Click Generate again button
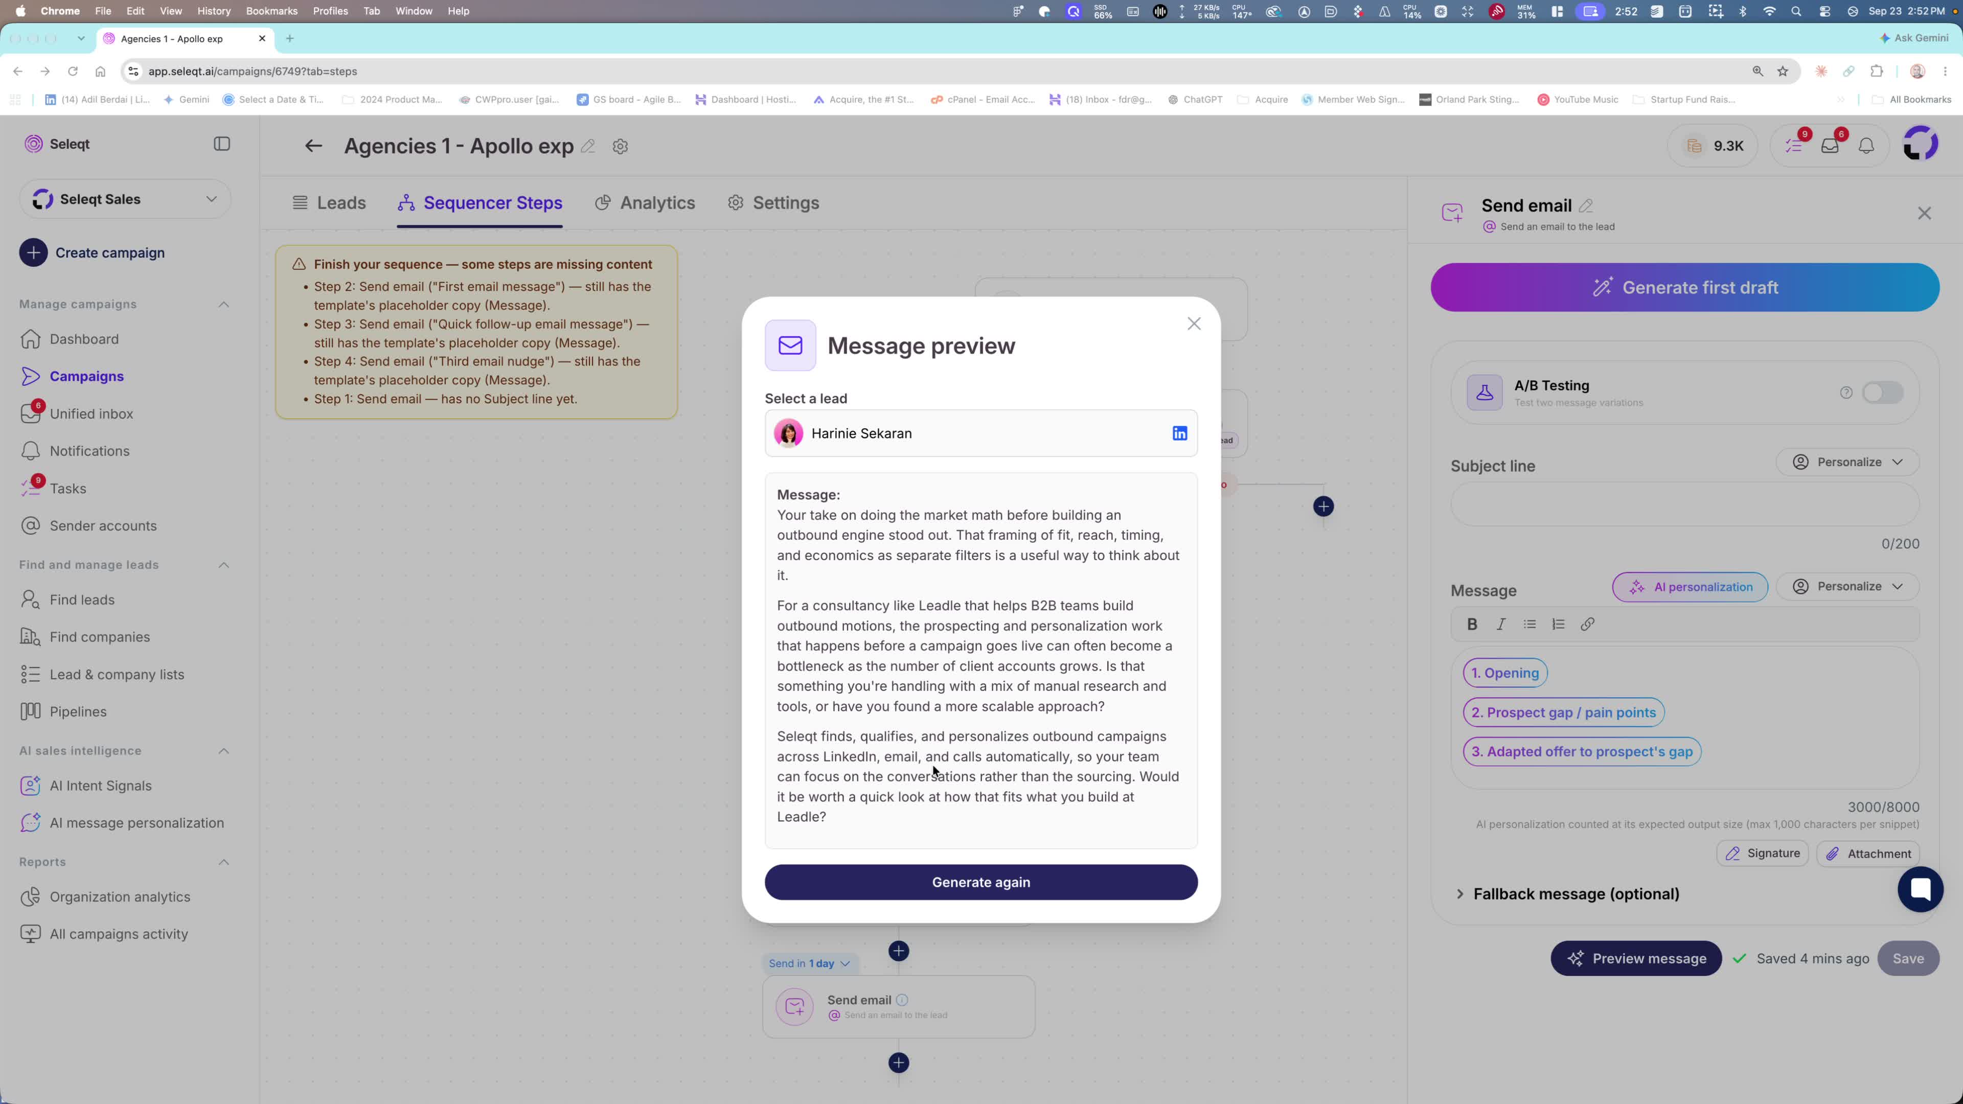 click(x=981, y=882)
